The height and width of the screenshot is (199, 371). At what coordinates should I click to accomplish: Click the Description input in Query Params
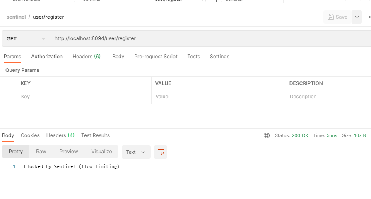pos(329,97)
